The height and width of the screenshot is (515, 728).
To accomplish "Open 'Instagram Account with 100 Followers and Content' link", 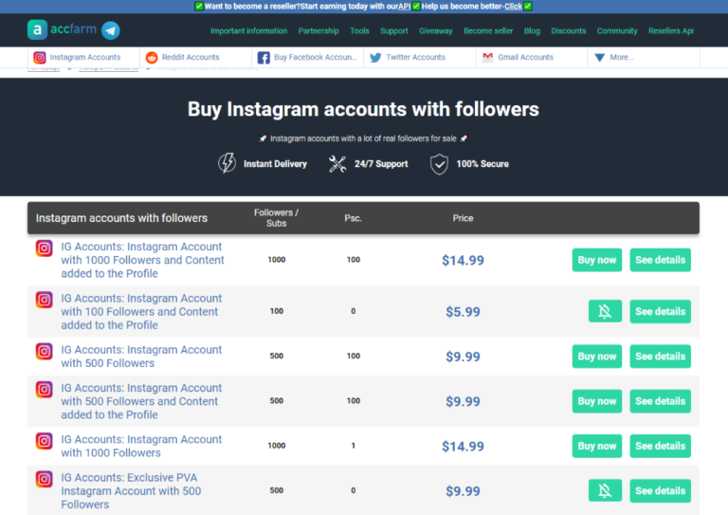I will coord(141,312).
